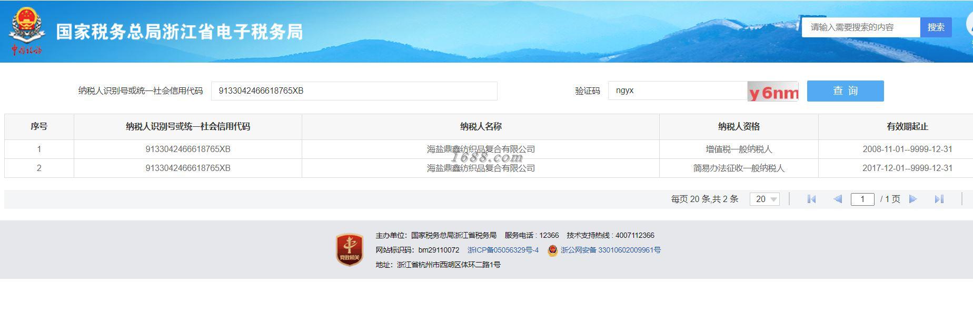Click the 简易办法征收一般纳税人 cell
The width and height of the screenshot is (973, 312).
[739, 168]
